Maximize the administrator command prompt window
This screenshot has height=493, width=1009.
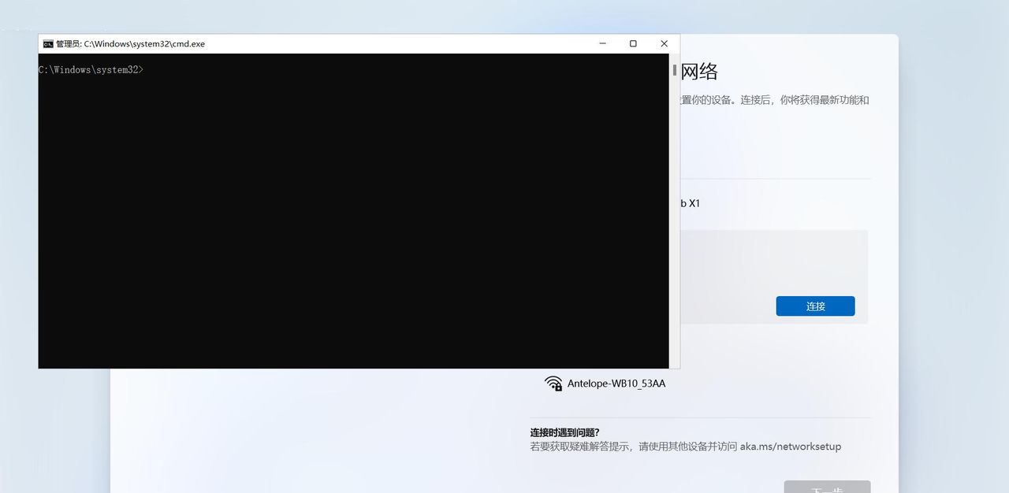[633, 43]
